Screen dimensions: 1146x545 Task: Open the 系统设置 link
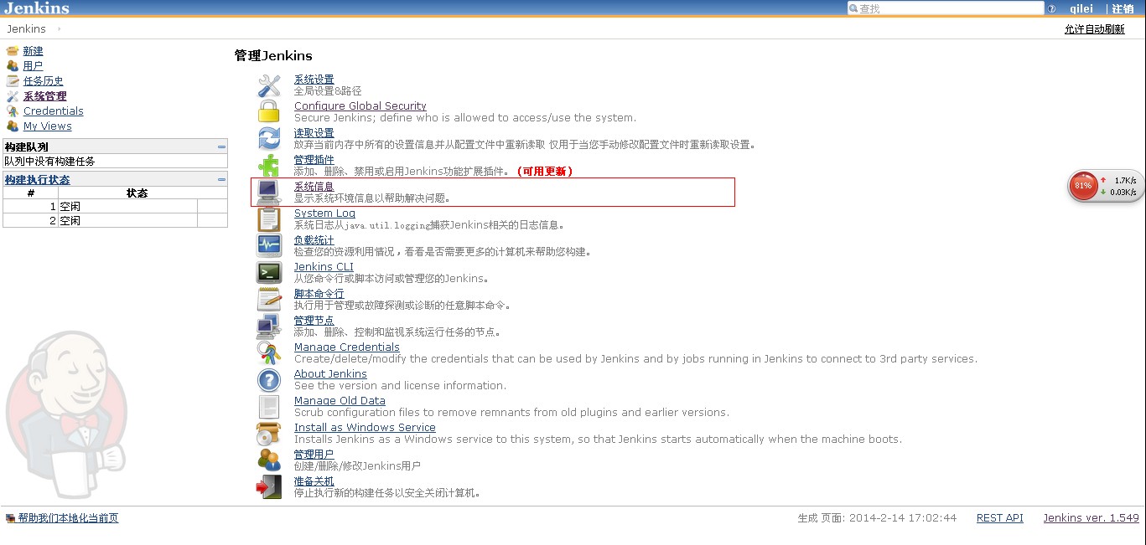314,80
